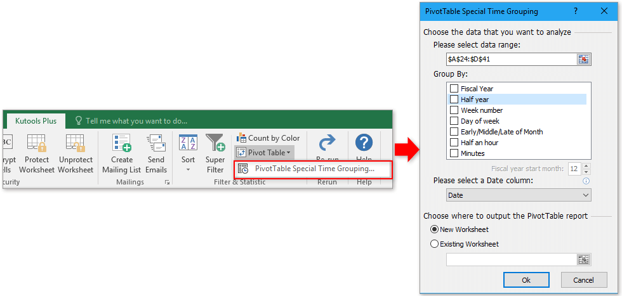Open the Date column dropdown
This screenshot has height=296, width=622.
click(518, 195)
